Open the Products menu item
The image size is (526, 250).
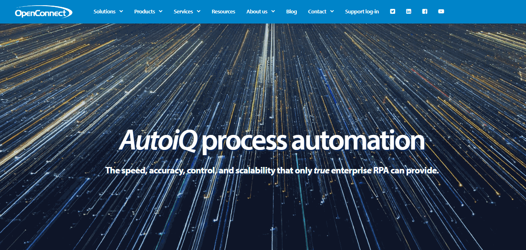click(x=145, y=11)
